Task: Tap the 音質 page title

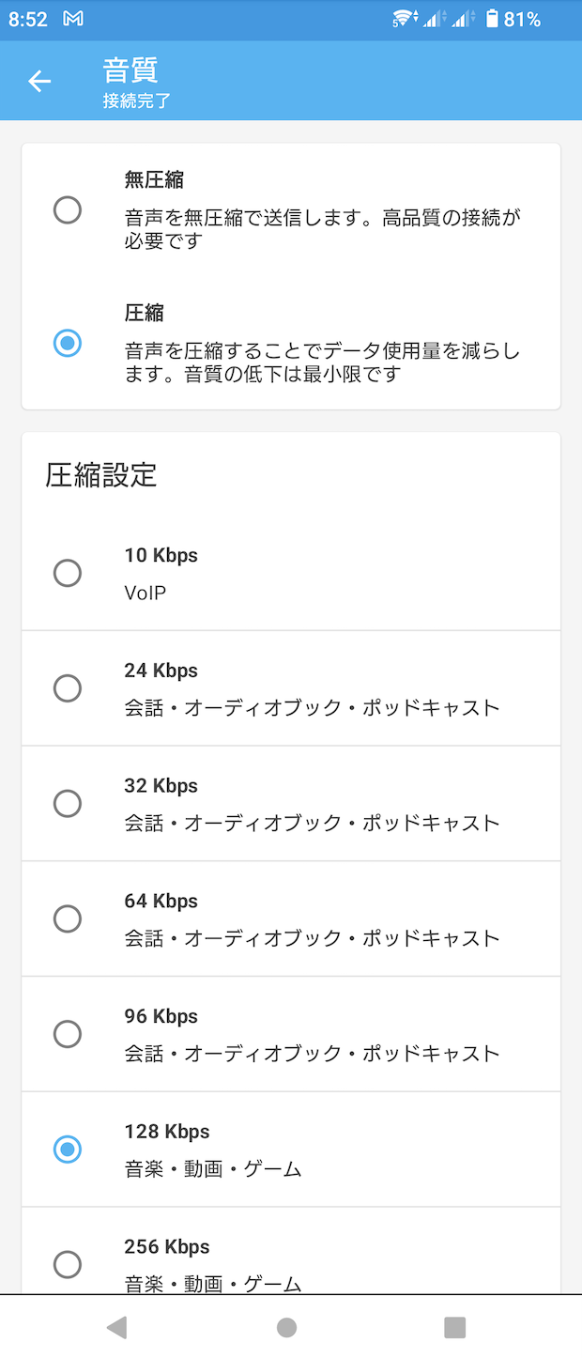Action: [130, 70]
